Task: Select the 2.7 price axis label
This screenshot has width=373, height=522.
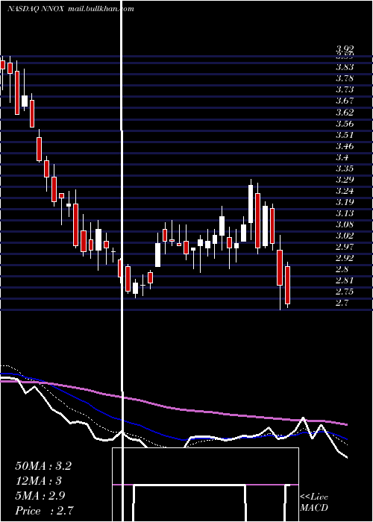Action: [342, 304]
